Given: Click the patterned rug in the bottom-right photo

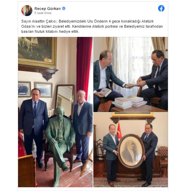Looking at the screenshot, I should click(130, 182).
